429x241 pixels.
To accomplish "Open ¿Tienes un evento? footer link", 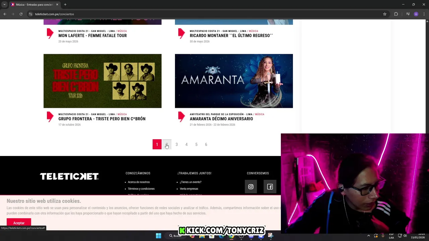I will pos(190,182).
